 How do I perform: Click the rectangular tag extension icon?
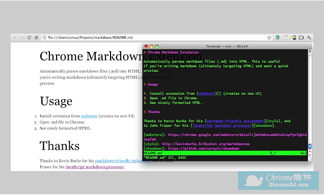pos(302,38)
